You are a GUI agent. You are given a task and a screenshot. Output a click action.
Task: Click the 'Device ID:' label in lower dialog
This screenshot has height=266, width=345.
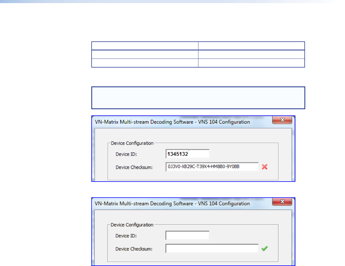click(x=126, y=236)
